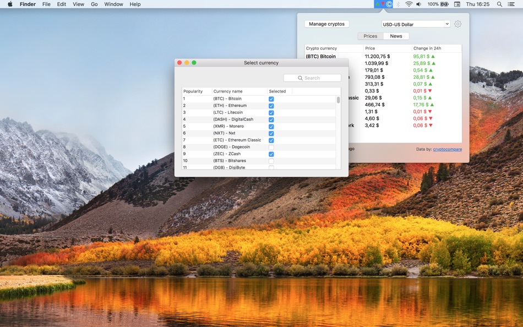Close the Select currency window
This screenshot has width=523, height=327.
(179, 63)
